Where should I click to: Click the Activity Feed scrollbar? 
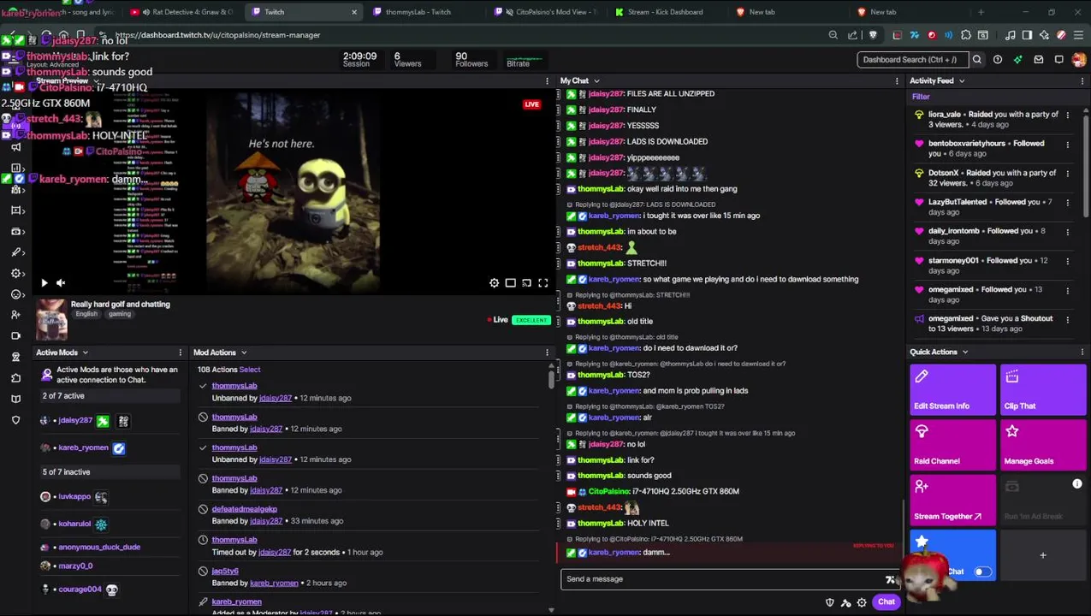(x=1087, y=167)
